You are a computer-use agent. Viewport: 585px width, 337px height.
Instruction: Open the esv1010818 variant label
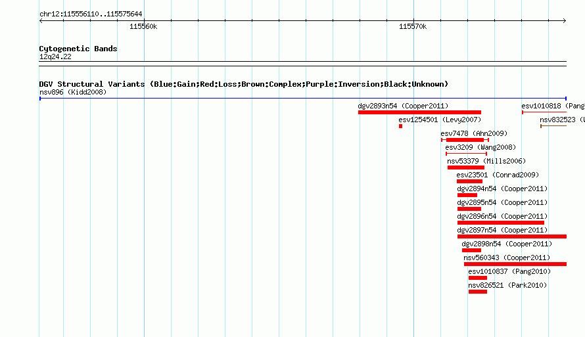pos(553,106)
